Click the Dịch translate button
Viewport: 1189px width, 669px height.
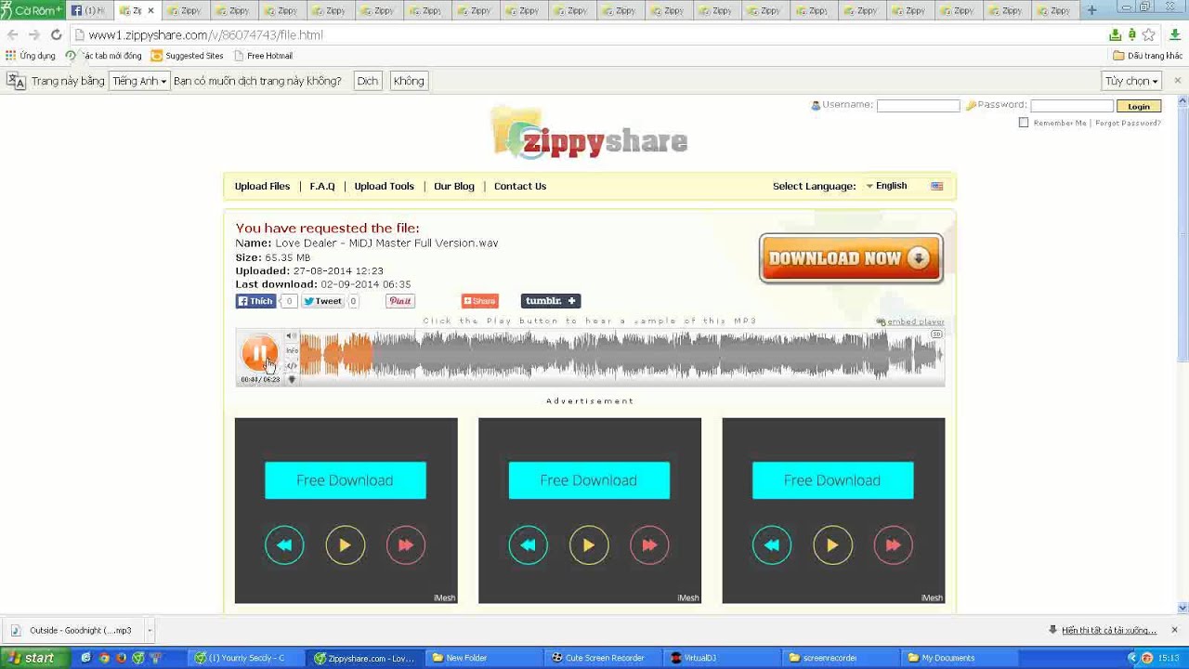(368, 81)
